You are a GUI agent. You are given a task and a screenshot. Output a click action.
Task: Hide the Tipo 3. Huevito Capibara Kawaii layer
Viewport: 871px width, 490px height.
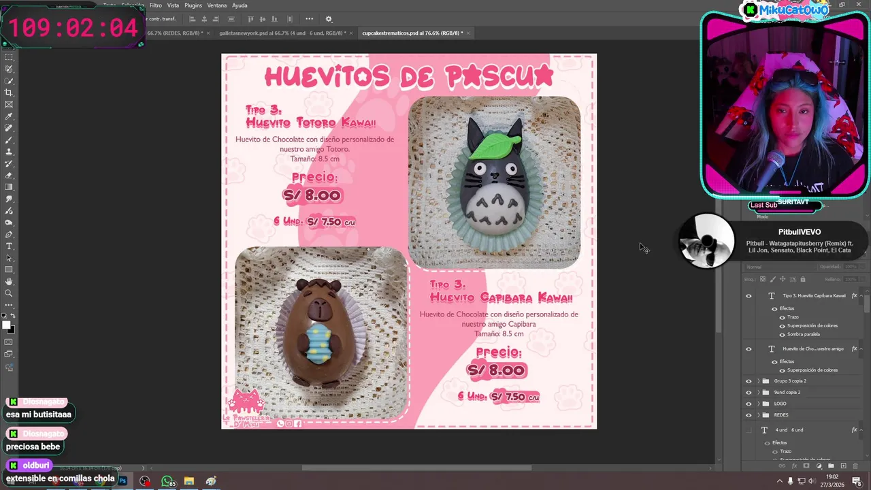click(x=749, y=296)
